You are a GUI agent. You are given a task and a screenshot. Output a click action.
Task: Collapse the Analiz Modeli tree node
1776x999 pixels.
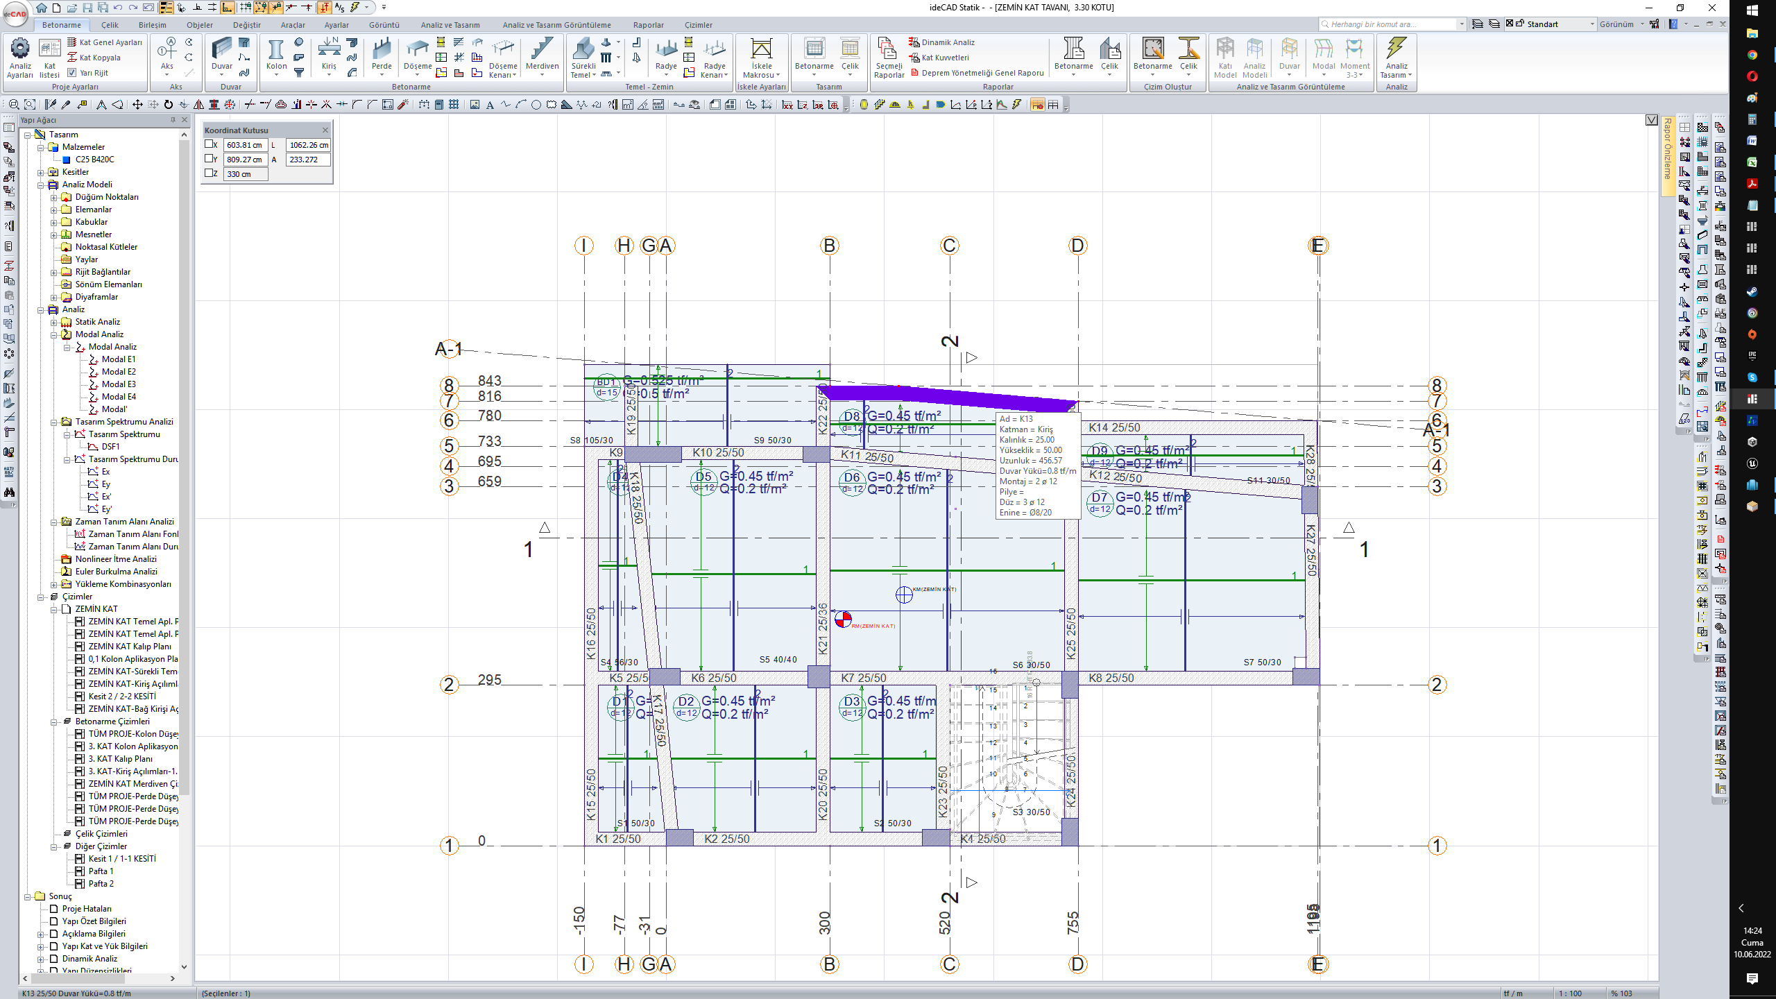(40, 185)
